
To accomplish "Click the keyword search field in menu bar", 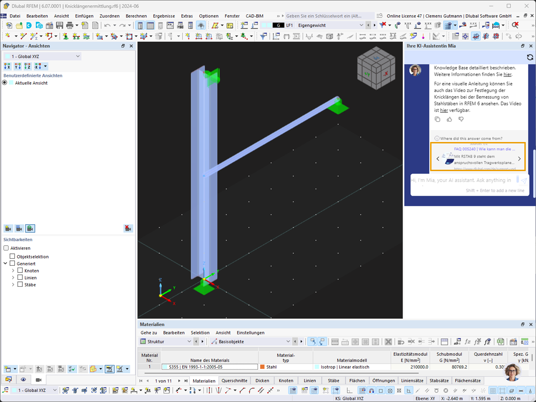I will [x=330, y=16].
